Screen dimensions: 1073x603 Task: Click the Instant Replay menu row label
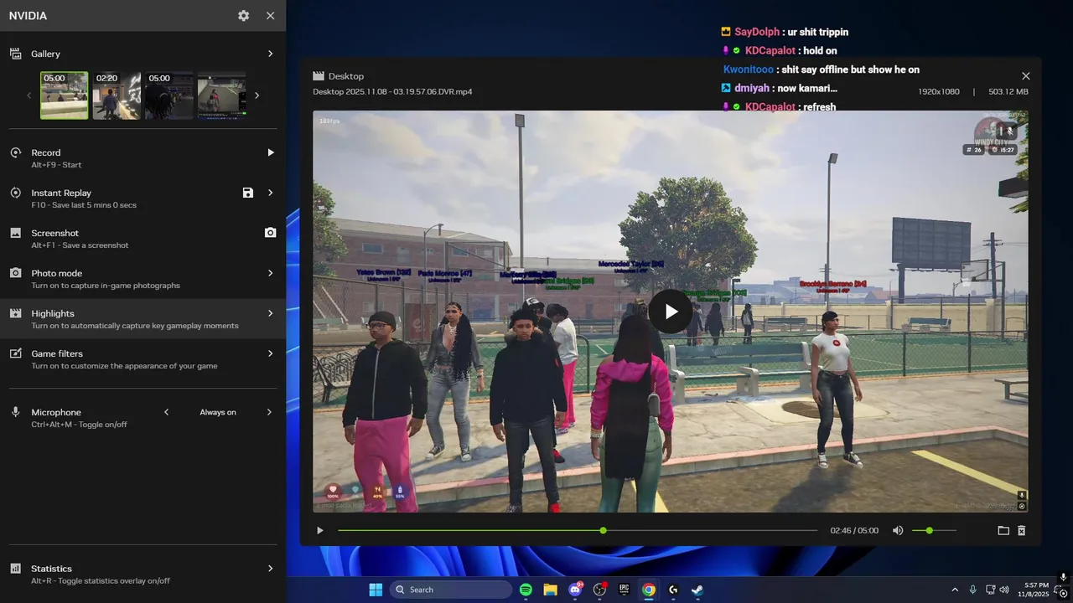pyautogui.click(x=61, y=193)
